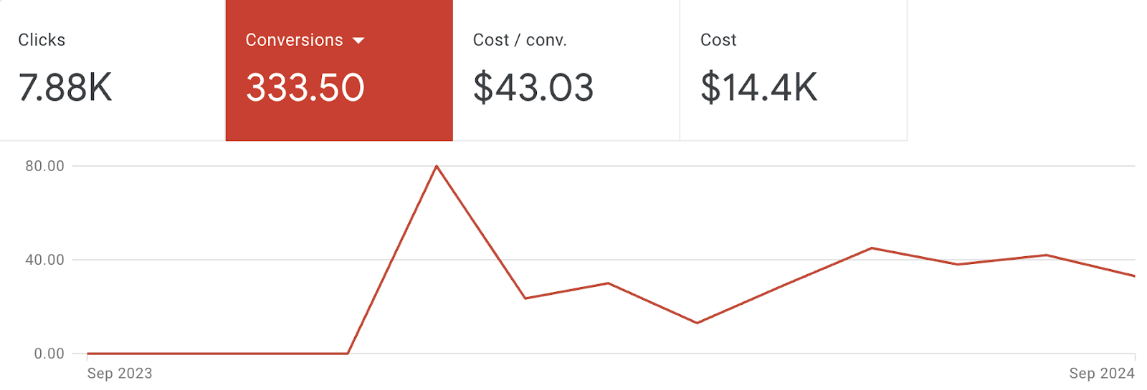Click the empty area right of Cost card
The image size is (1147, 390).
[x=1025, y=70]
